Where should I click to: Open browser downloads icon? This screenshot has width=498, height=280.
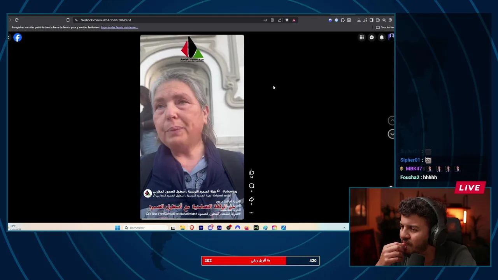pos(359,20)
